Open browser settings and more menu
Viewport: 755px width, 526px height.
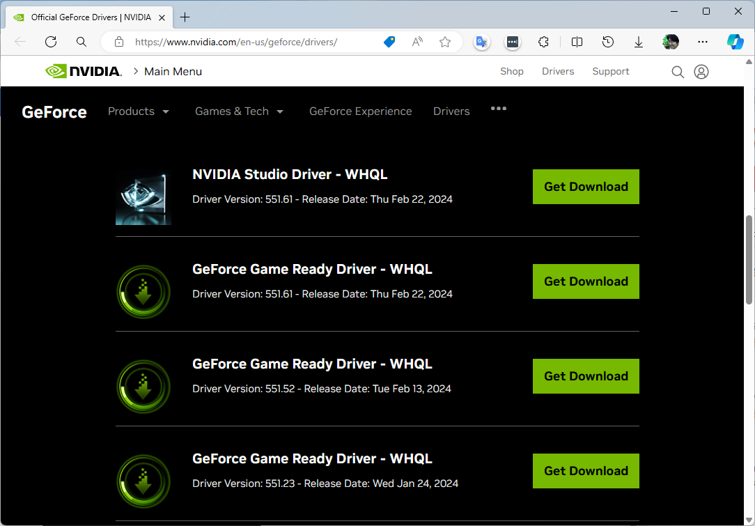703,42
